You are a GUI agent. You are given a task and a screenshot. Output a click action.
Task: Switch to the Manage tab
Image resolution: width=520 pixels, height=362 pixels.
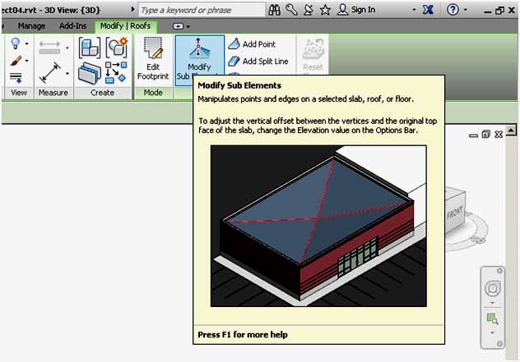(x=31, y=26)
